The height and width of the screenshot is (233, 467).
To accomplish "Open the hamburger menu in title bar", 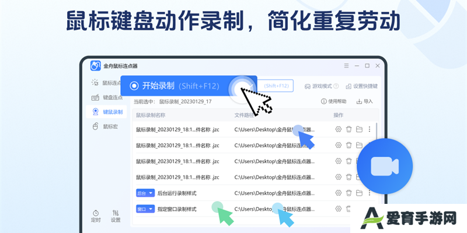I will (x=346, y=66).
